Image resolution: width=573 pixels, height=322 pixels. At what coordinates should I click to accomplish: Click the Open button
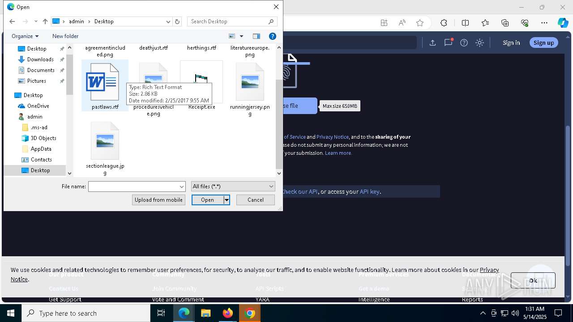(x=208, y=200)
